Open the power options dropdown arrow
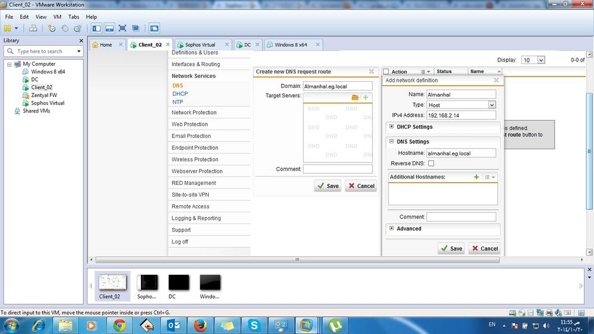594x334 pixels. tap(16, 28)
